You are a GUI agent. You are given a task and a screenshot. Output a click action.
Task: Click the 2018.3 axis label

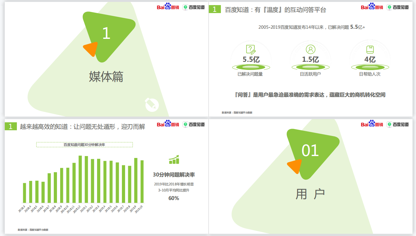[x=22, y=209]
